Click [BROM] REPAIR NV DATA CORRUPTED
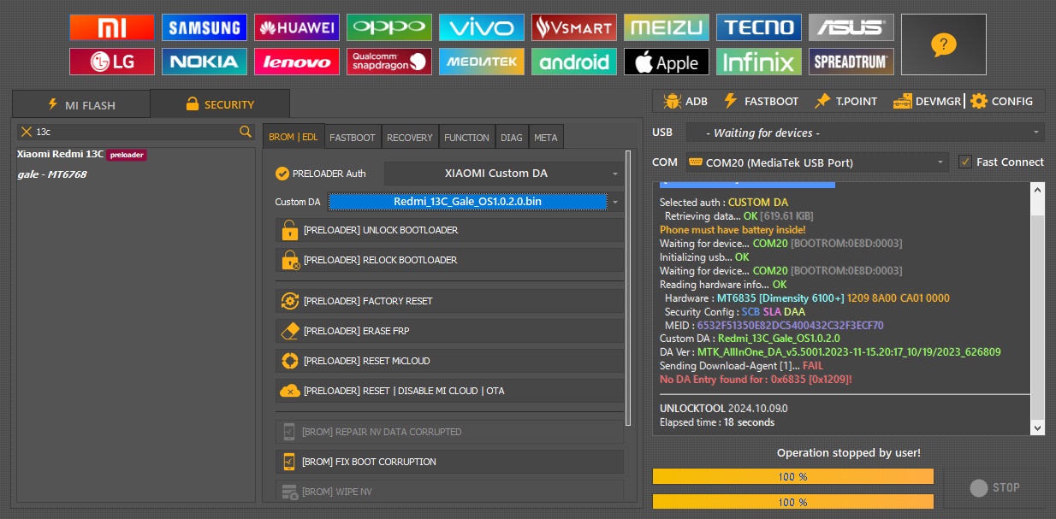The height and width of the screenshot is (519, 1056). click(449, 432)
